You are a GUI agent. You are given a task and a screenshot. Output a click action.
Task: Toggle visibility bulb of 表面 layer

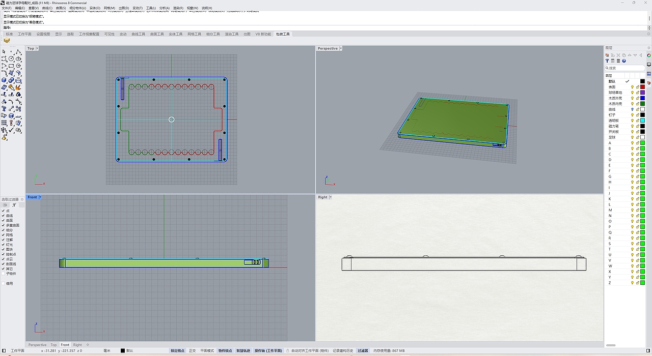tap(632, 87)
